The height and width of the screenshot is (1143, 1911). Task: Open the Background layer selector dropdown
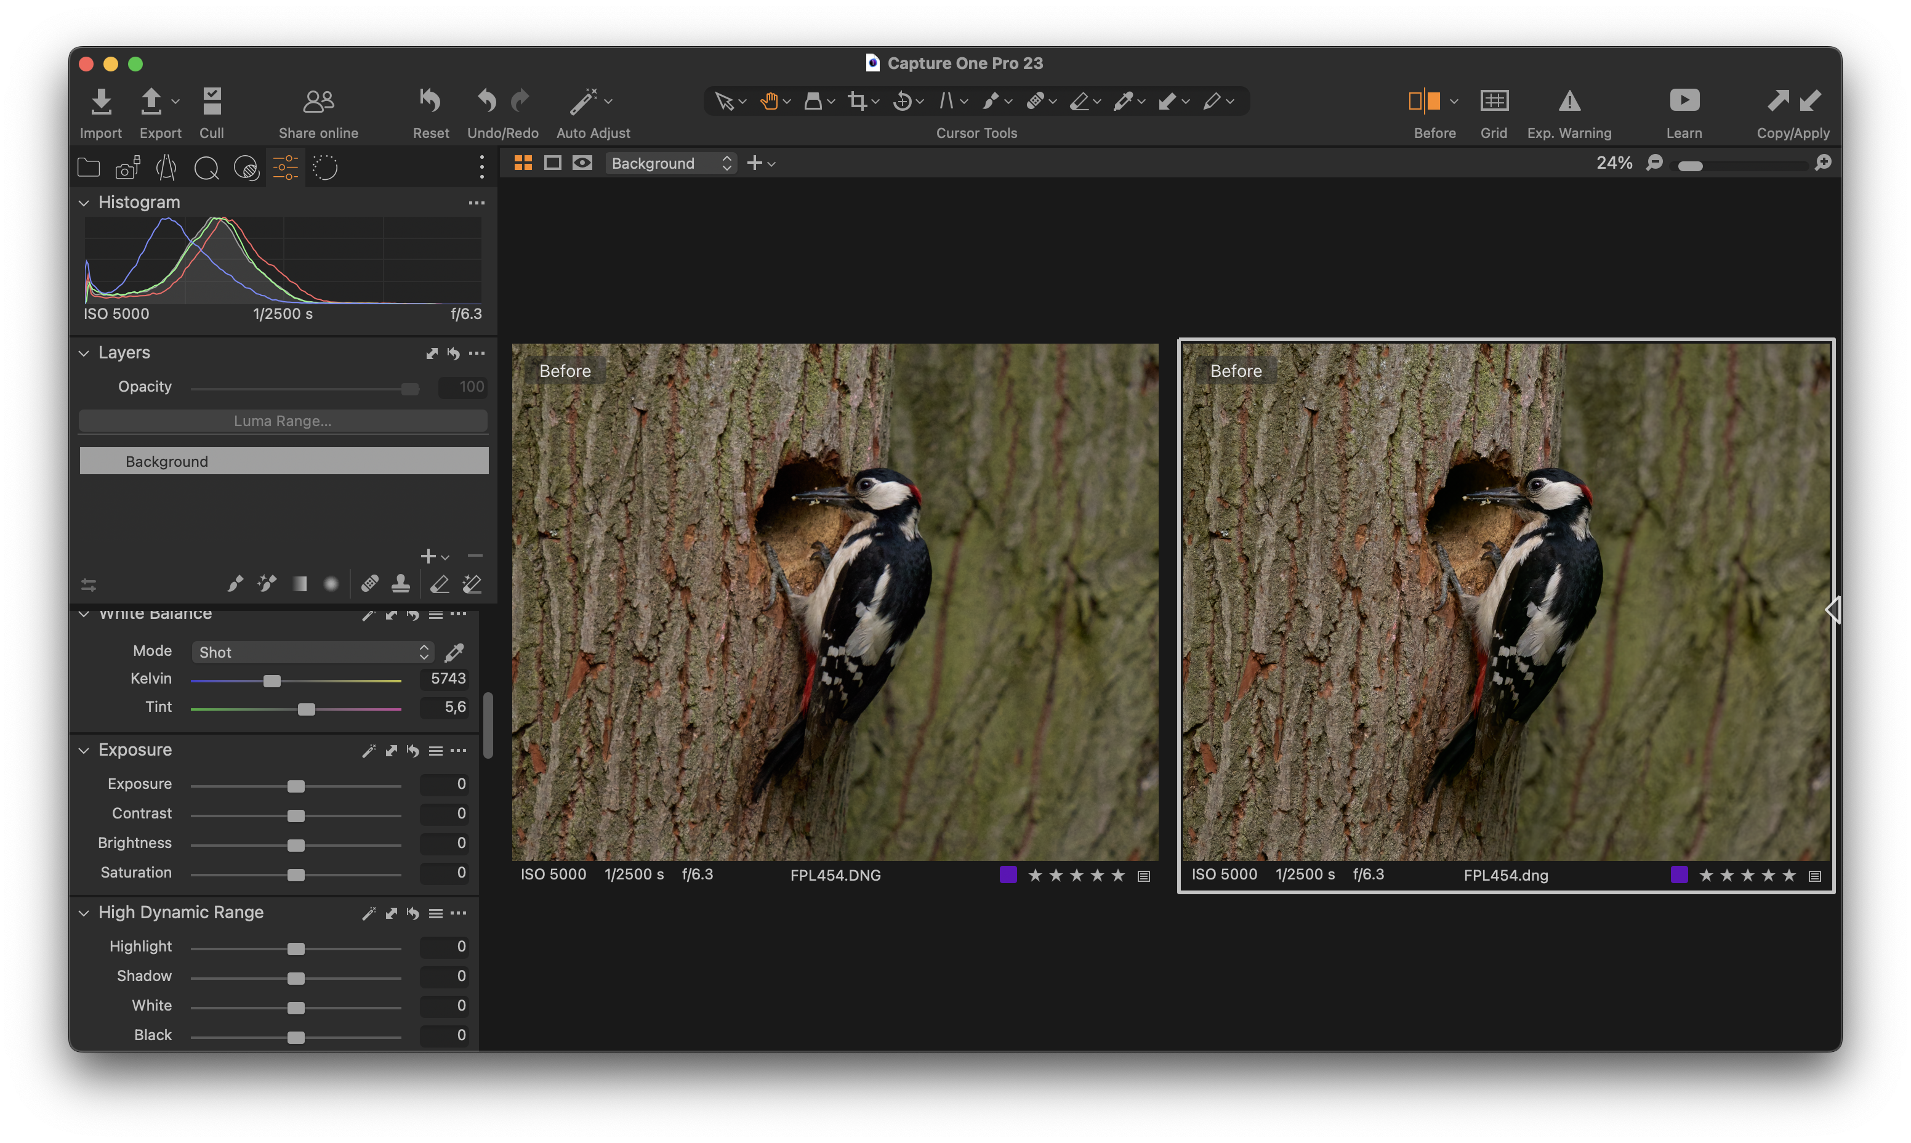(x=670, y=163)
